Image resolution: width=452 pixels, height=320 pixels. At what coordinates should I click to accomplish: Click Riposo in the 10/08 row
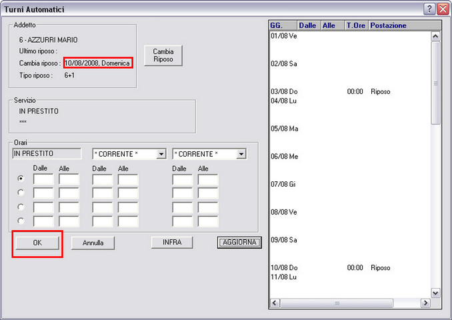[381, 268]
